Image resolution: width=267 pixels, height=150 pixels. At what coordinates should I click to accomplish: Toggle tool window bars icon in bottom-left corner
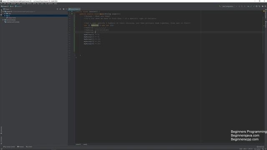point(2,149)
